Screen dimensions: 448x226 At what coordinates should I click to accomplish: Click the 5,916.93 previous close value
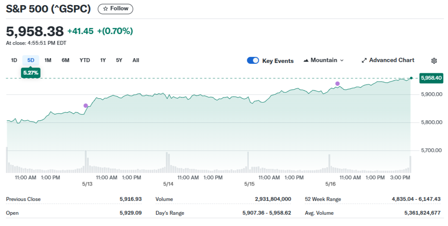coord(131,199)
